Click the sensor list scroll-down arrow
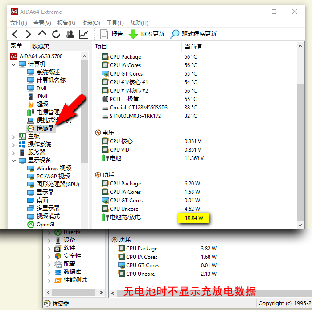This screenshot has width=312, height=310. (300, 225)
